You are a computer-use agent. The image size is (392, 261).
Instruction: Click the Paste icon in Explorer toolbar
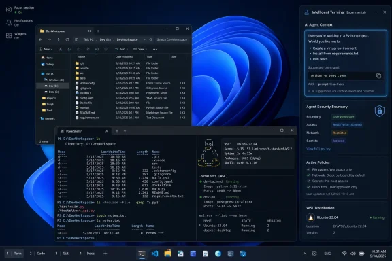[78, 49]
